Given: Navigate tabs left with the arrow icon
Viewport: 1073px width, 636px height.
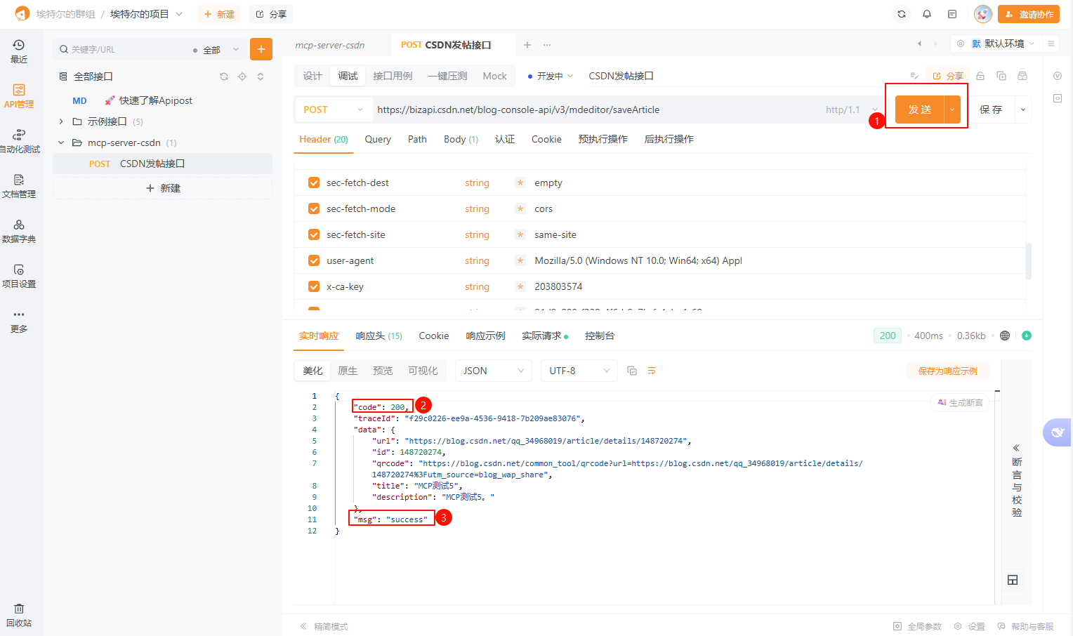Looking at the screenshot, I should 919,44.
